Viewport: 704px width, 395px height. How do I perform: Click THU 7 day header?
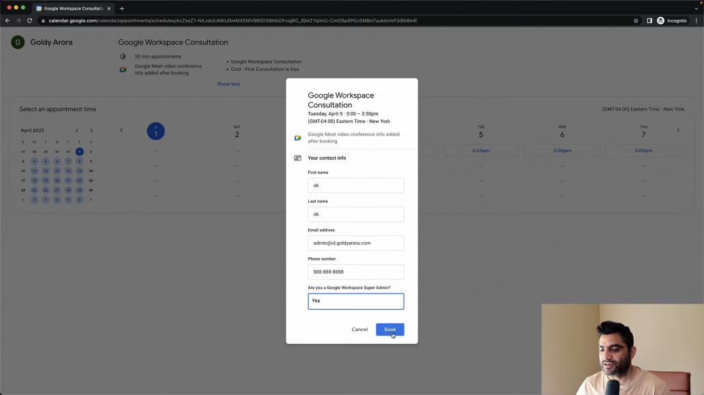[643, 132]
